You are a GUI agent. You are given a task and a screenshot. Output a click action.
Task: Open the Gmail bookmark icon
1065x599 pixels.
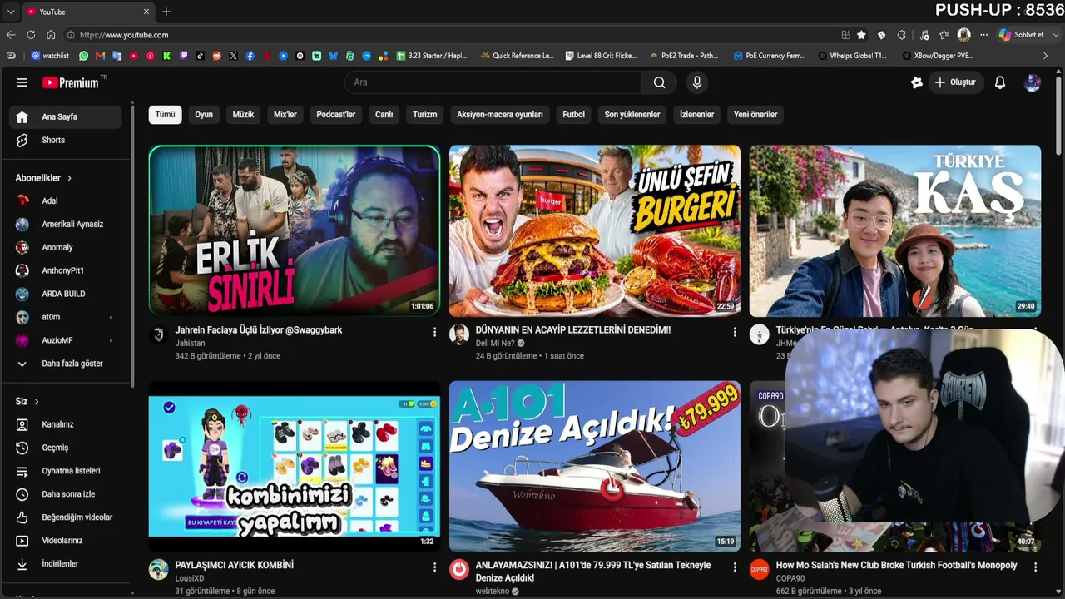tap(100, 56)
